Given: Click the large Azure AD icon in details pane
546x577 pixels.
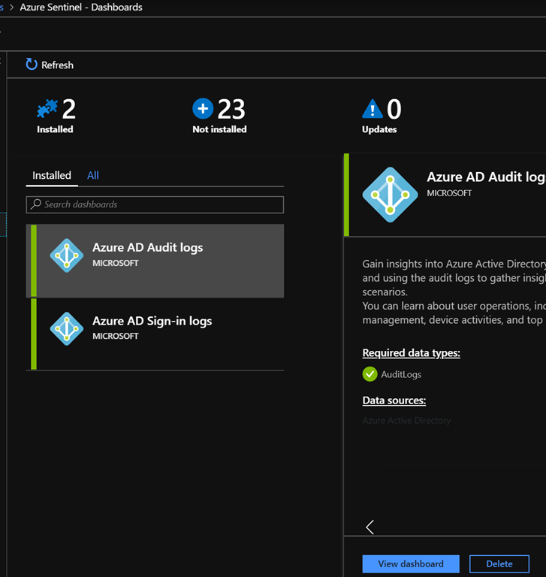Looking at the screenshot, I should click(x=390, y=195).
